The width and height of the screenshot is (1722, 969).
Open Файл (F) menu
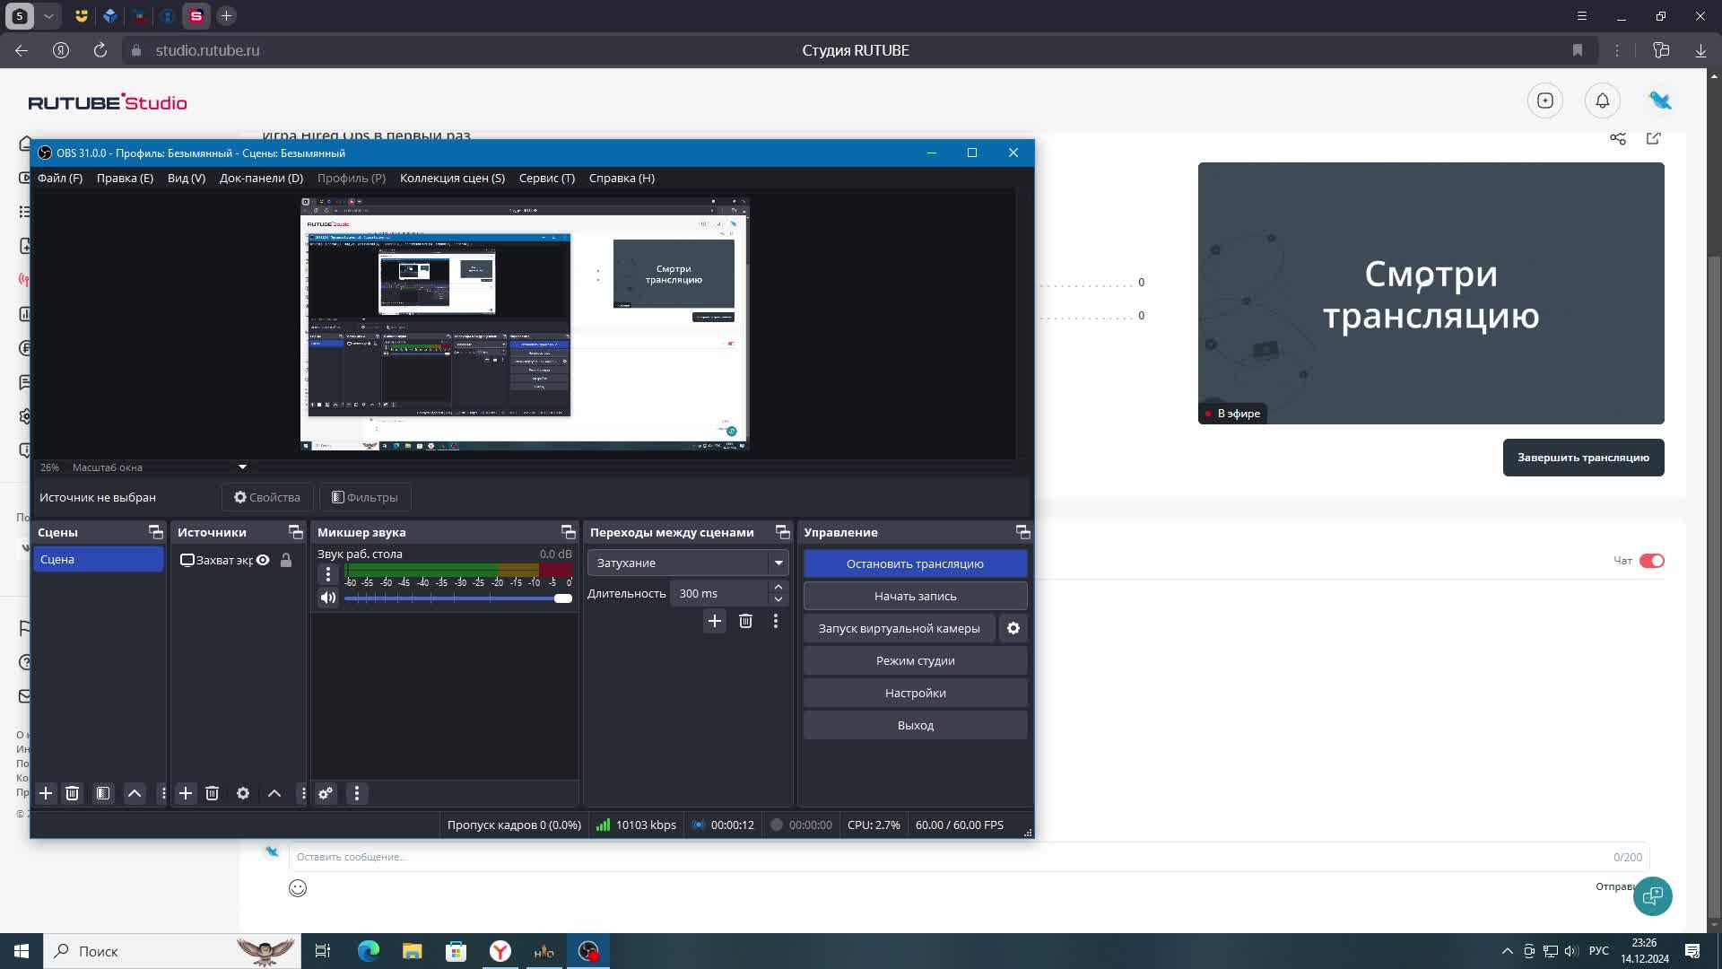tap(60, 178)
